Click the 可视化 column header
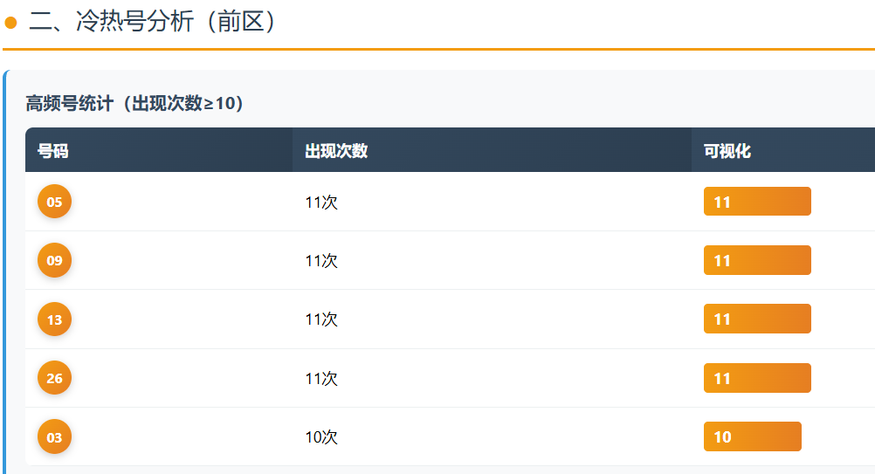Screen dimensions: 875x474 727,151
